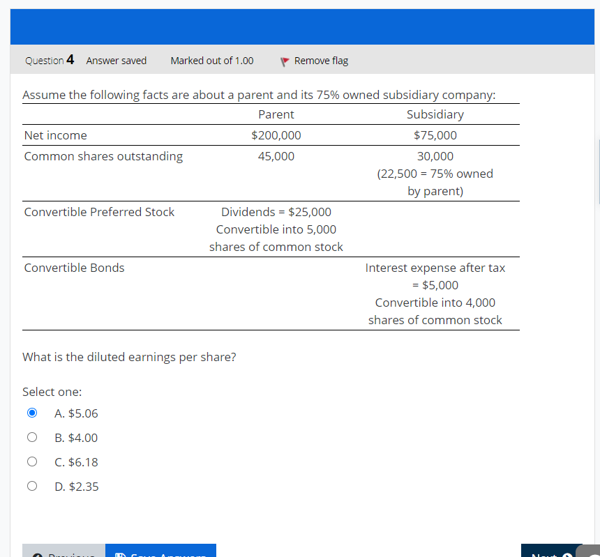Click the Marked out of 1.00 label
Screen dimensions: 600x557
[211, 61]
